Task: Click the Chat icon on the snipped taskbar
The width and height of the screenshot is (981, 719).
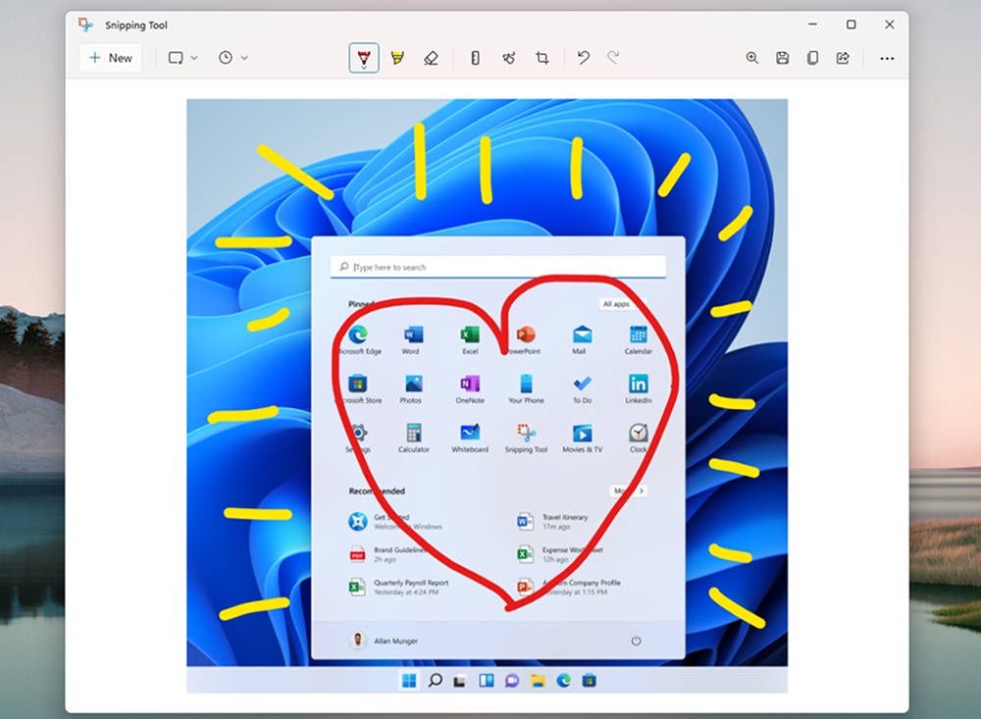Action: [x=512, y=680]
